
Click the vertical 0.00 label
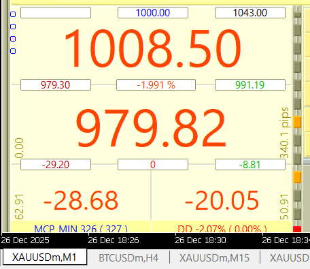[19, 148]
